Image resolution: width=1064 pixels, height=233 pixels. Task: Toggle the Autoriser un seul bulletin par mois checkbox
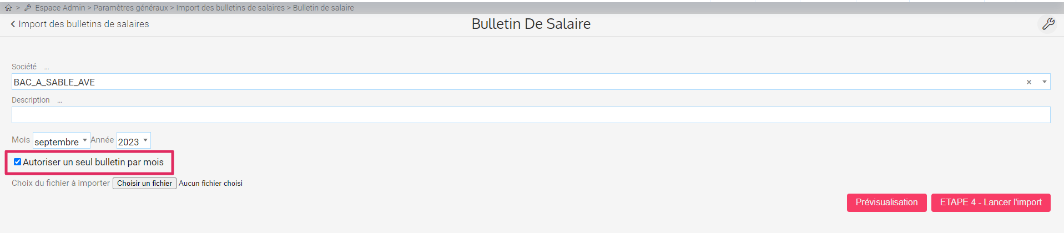click(x=18, y=162)
